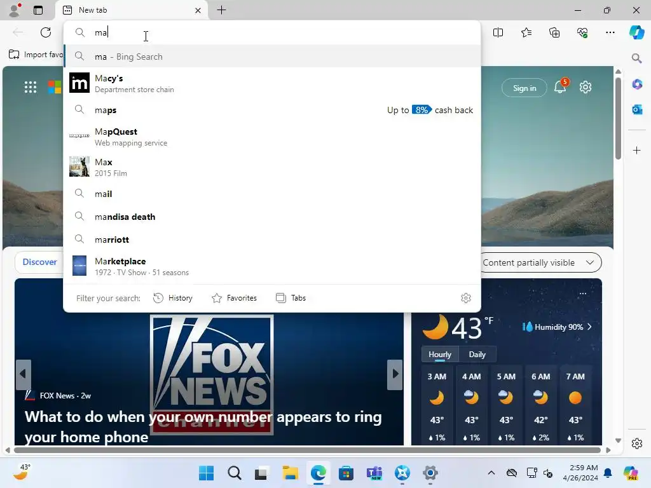Choose the MapQuest suggestion

272,137
